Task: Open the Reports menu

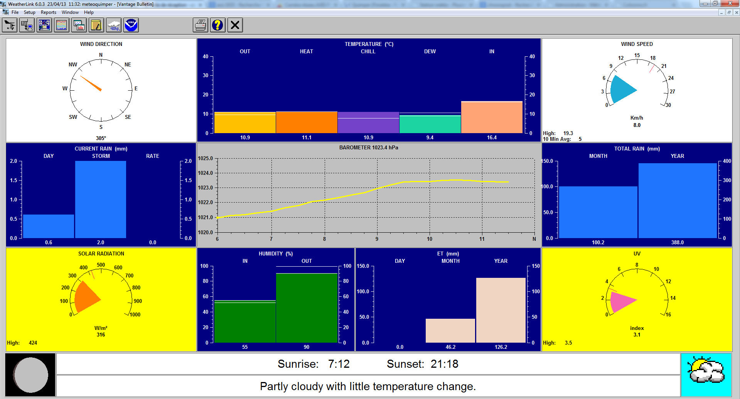Action: pos(49,12)
